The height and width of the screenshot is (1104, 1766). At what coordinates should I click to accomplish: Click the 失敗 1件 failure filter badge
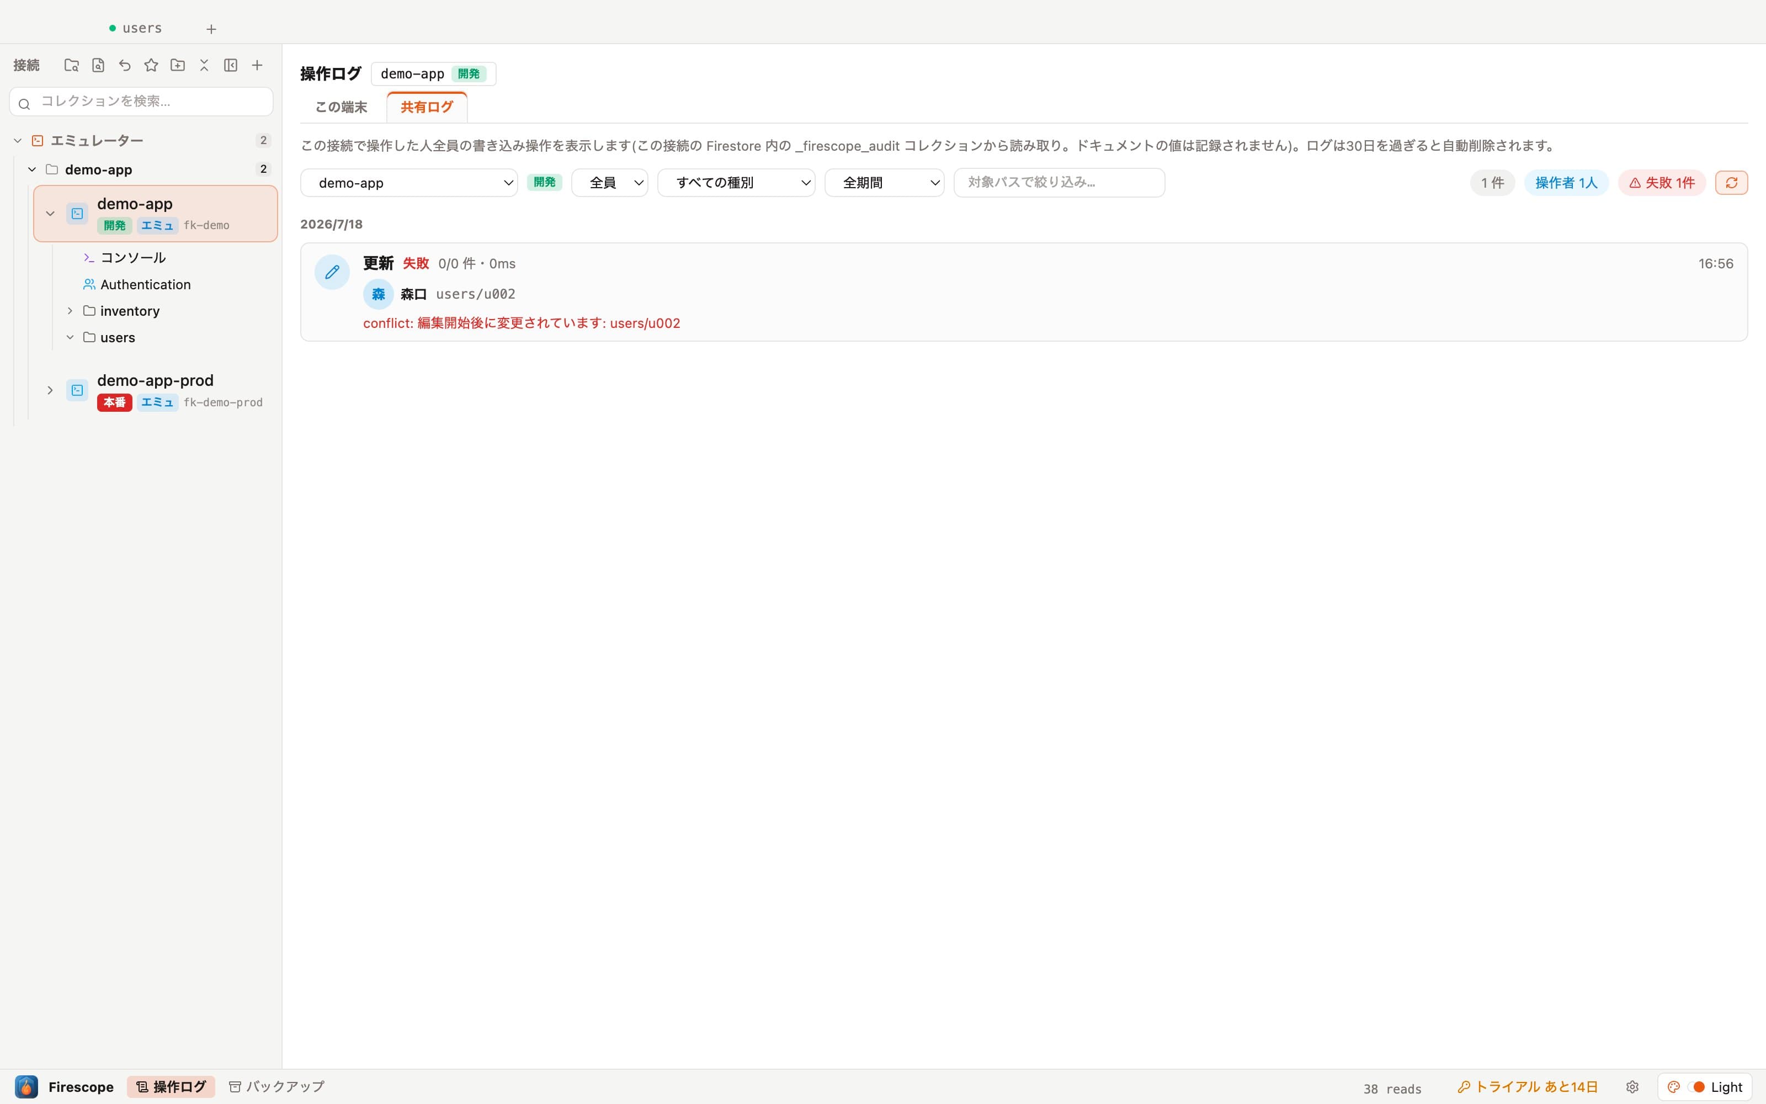tap(1662, 183)
